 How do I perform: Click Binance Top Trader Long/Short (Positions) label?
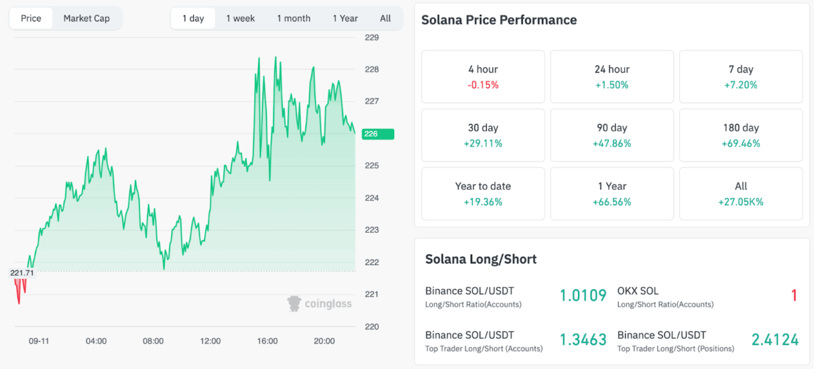point(676,341)
